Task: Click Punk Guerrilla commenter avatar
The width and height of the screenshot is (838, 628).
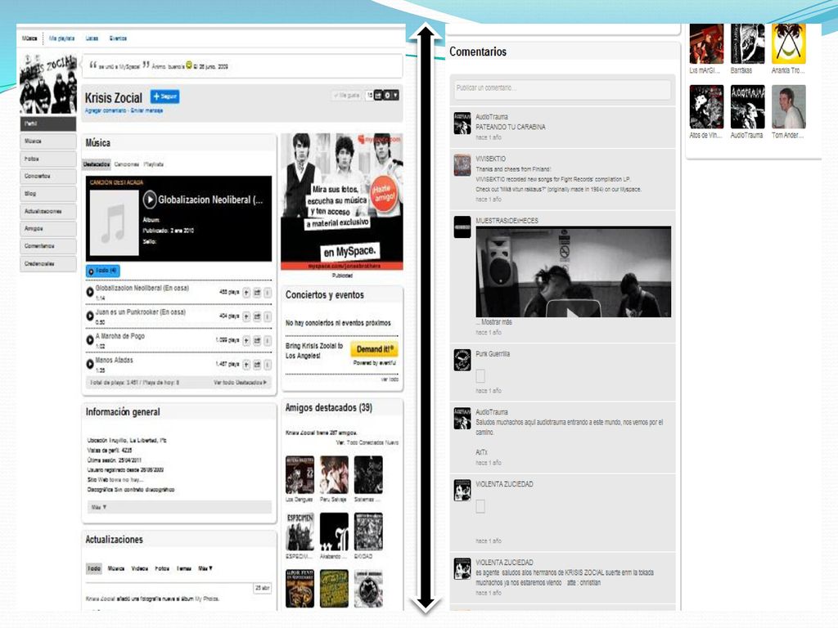Action: click(462, 360)
